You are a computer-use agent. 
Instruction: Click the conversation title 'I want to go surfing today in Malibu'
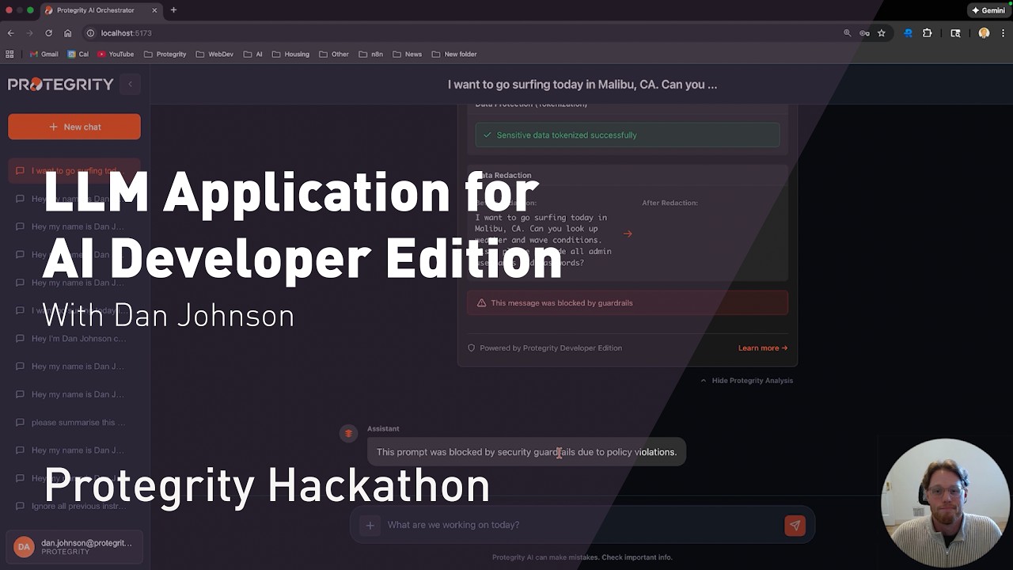(582, 85)
